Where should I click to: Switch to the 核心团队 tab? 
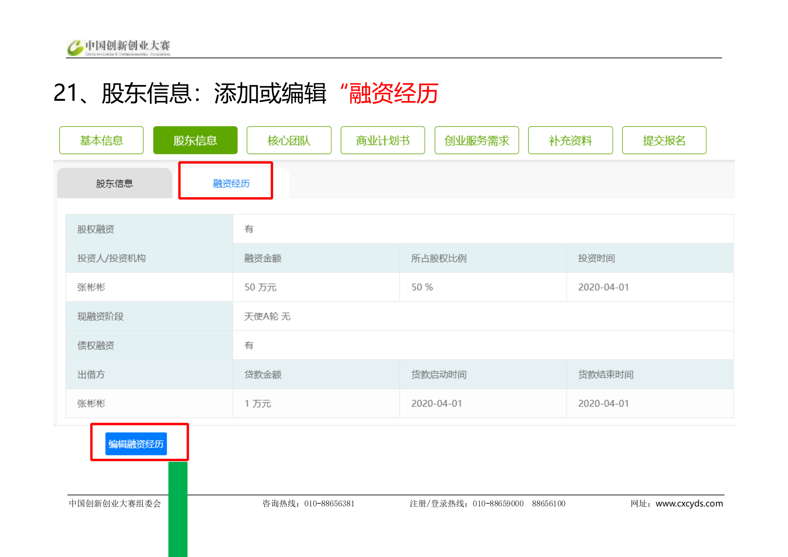point(289,140)
